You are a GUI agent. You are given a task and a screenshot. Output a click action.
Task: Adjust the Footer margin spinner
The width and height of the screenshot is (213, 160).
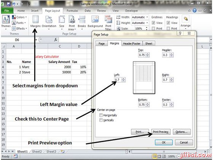point(172,105)
